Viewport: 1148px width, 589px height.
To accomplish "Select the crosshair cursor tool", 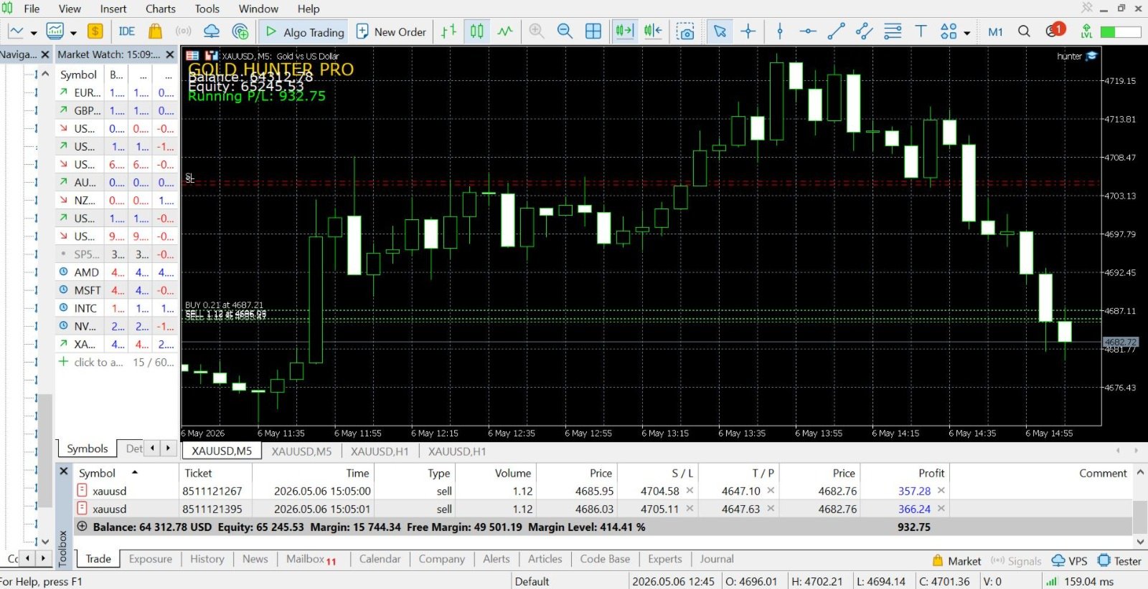I will coord(748,32).
